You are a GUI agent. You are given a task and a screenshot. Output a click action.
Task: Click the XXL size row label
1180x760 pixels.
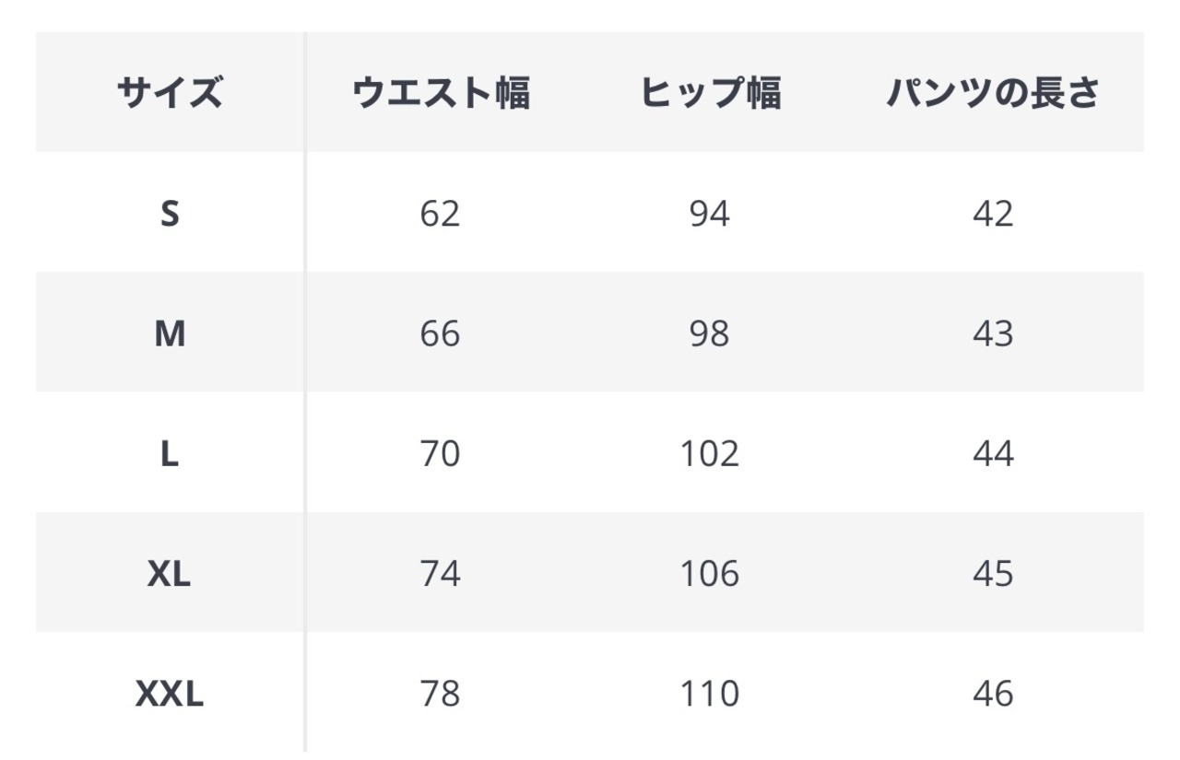pyautogui.click(x=170, y=694)
